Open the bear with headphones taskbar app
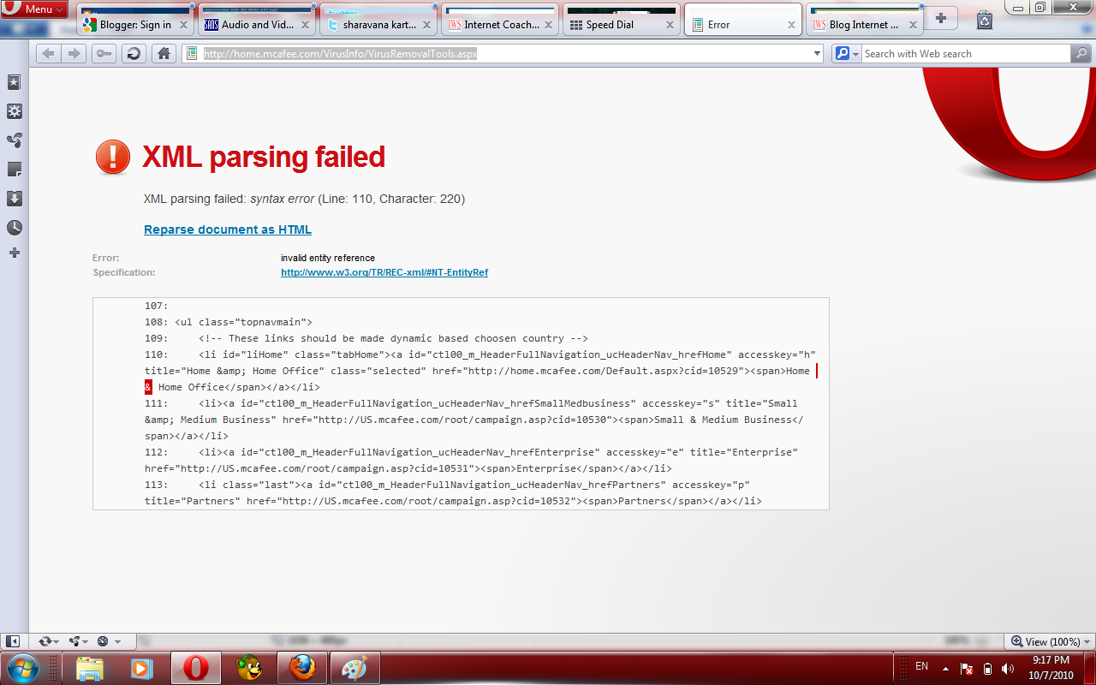The image size is (1096, 685). (249, 668)
